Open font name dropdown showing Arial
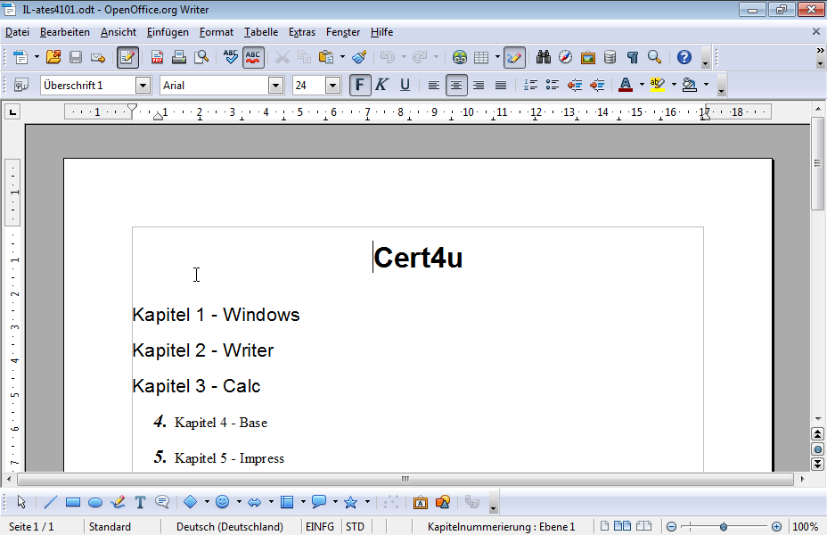Image resolution: width=827 pixels, height=535 pixels. [276, 85]
